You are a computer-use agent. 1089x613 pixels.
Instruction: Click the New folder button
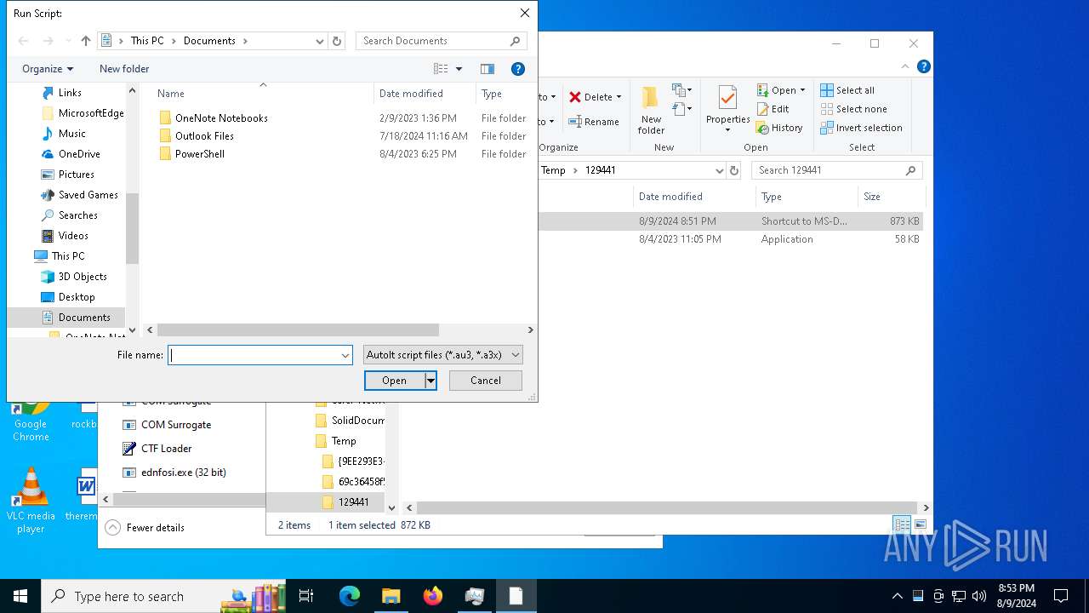pyautogui.click(x=124, y=69)
